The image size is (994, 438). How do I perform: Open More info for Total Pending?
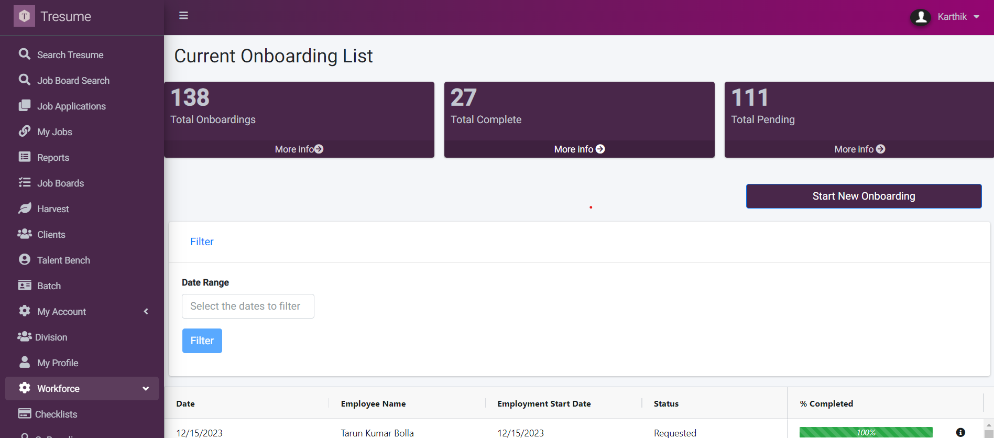pos(860,149)
